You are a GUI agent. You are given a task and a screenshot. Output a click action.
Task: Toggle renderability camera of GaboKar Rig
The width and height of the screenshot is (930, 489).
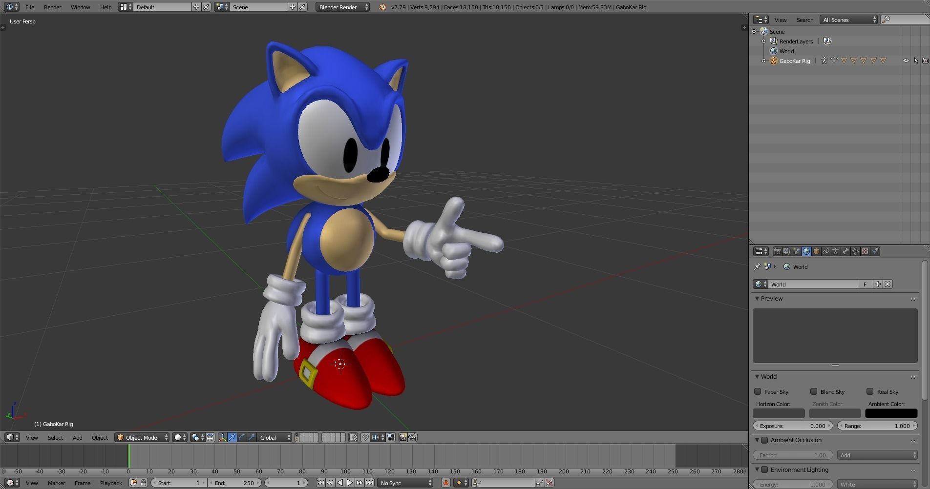coord(925,61)
